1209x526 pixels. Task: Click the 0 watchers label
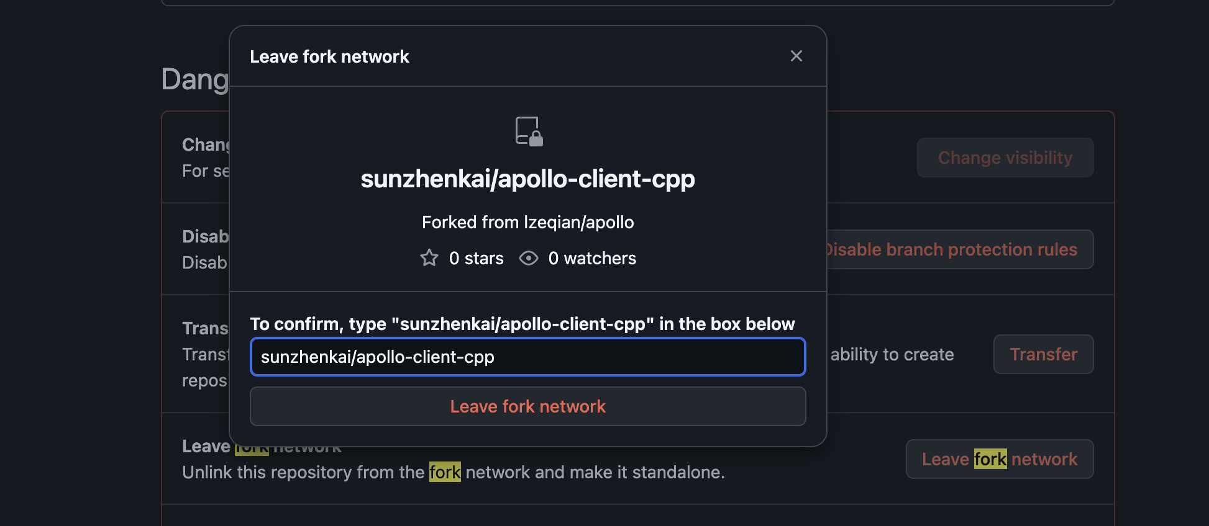592,258
